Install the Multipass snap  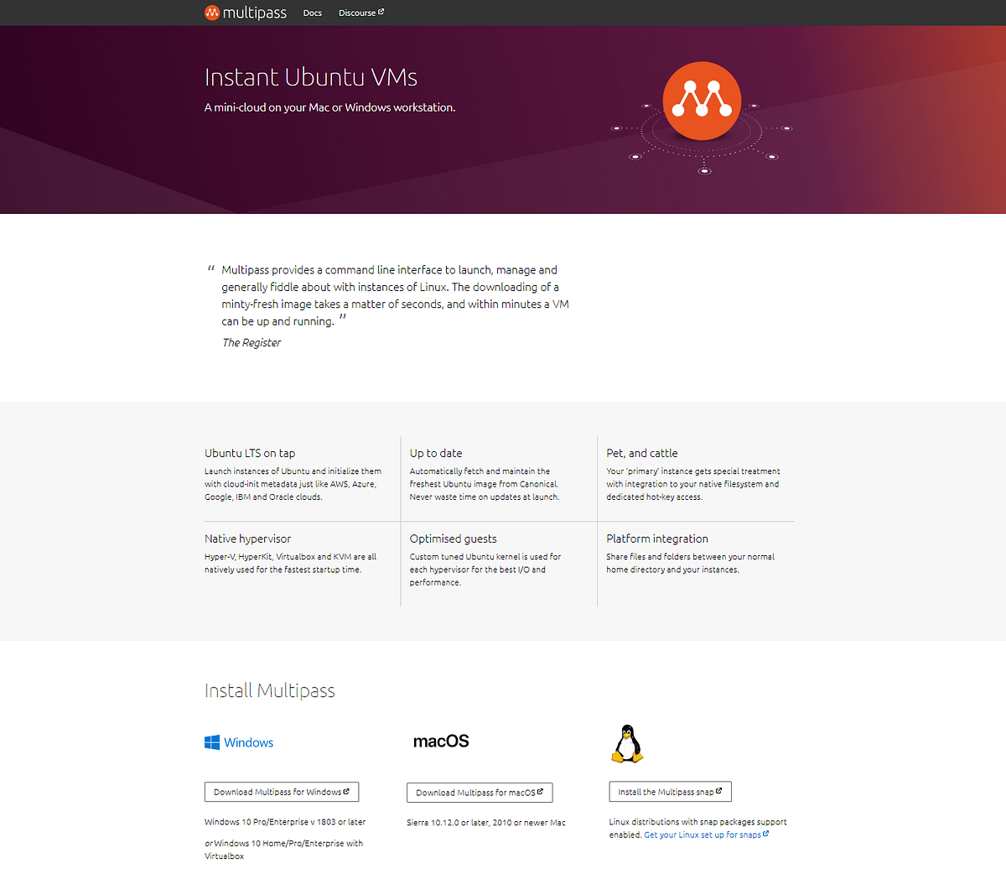tap(669, 790)
